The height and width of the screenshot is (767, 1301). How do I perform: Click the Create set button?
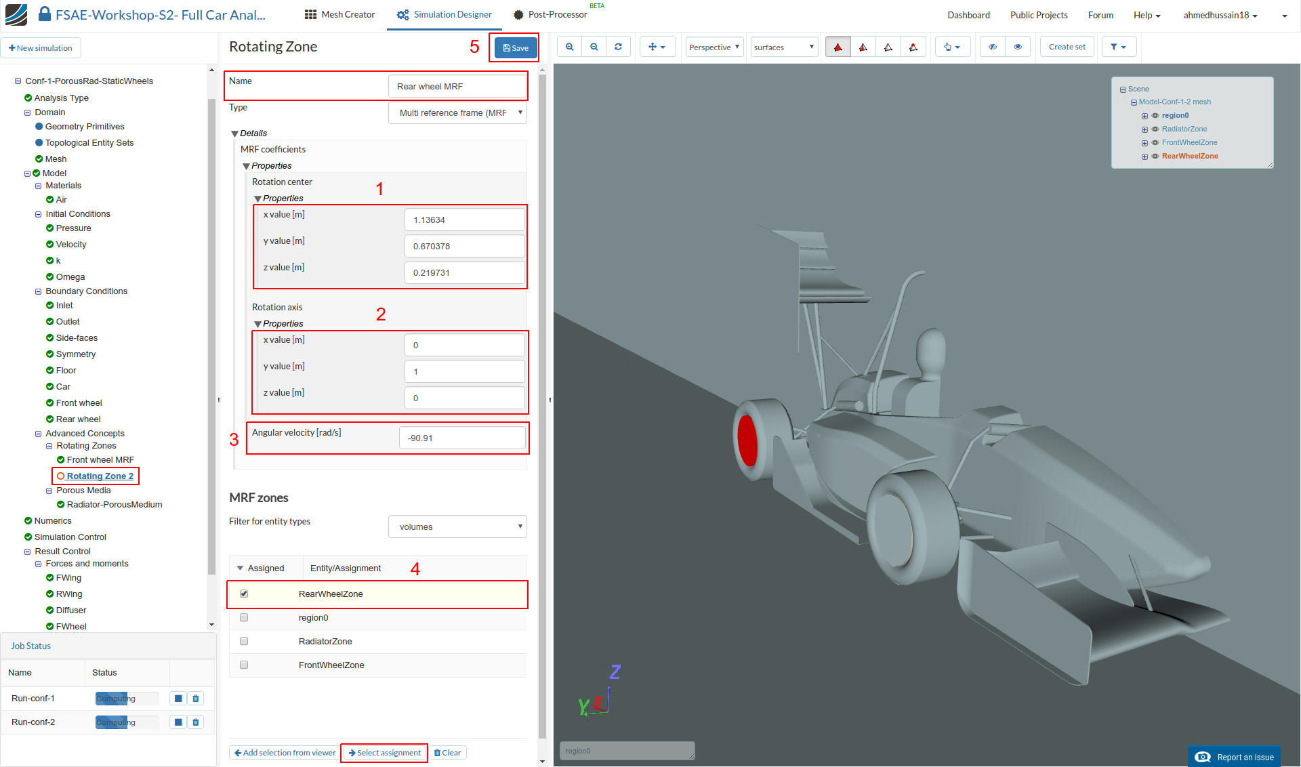(x=1066, y=47)
